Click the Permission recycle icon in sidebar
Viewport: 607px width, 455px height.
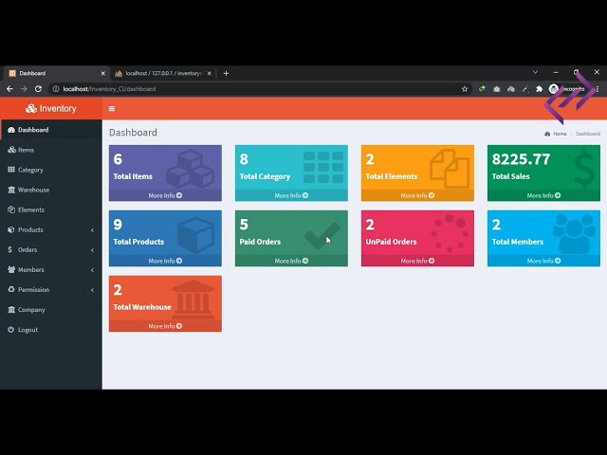point(11,289)
